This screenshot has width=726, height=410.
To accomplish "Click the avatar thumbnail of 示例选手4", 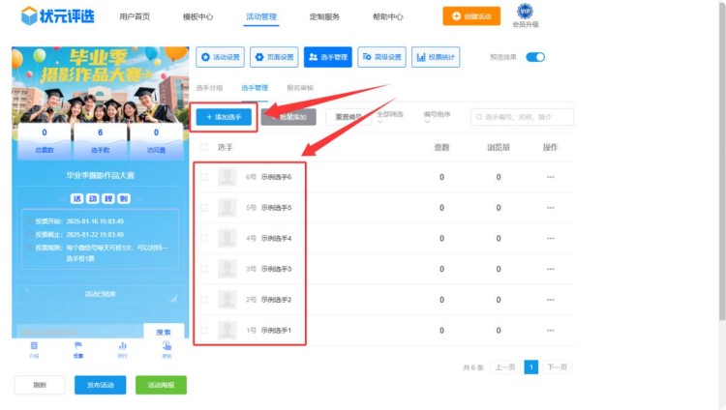I will click(x=227, y=238).
